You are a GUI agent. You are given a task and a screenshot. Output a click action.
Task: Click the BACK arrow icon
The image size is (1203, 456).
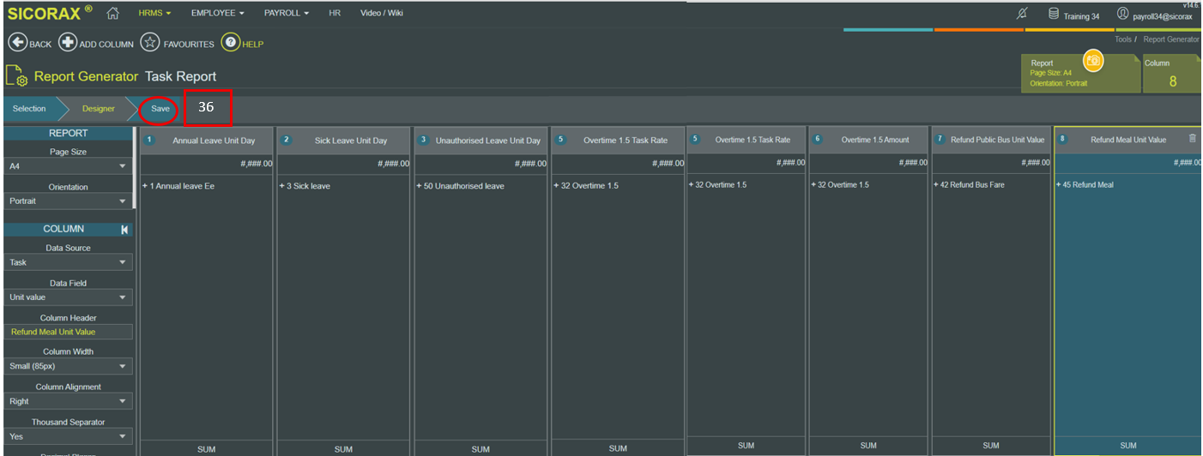pos(17,43)
